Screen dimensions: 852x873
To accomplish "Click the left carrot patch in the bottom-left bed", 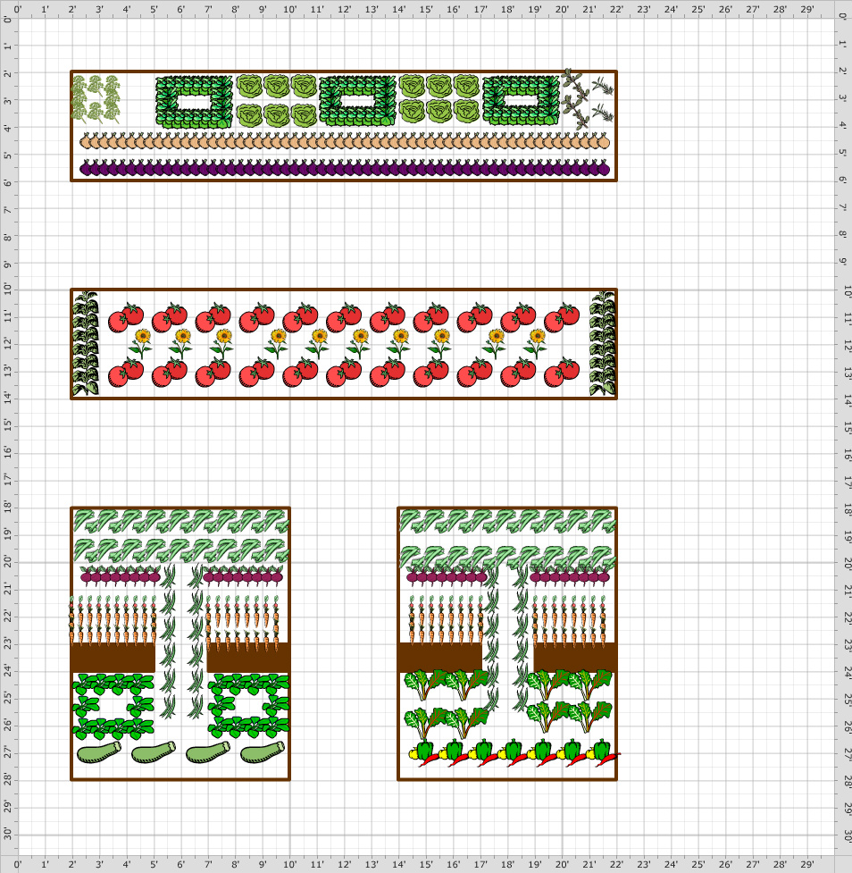I will (x=113, y=619).
